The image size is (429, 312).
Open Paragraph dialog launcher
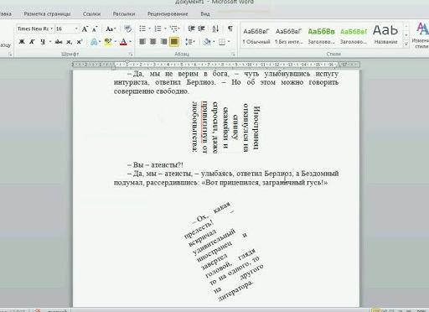pyautogui.click(x=233, y=55)
